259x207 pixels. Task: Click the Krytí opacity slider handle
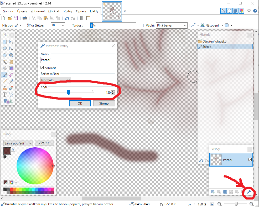69,92
